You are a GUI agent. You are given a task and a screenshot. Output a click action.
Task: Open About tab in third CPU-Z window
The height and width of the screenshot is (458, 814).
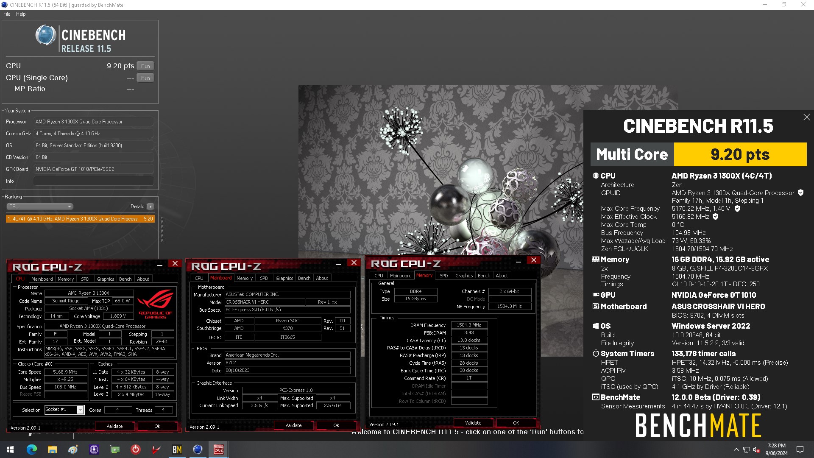(502, 276)
